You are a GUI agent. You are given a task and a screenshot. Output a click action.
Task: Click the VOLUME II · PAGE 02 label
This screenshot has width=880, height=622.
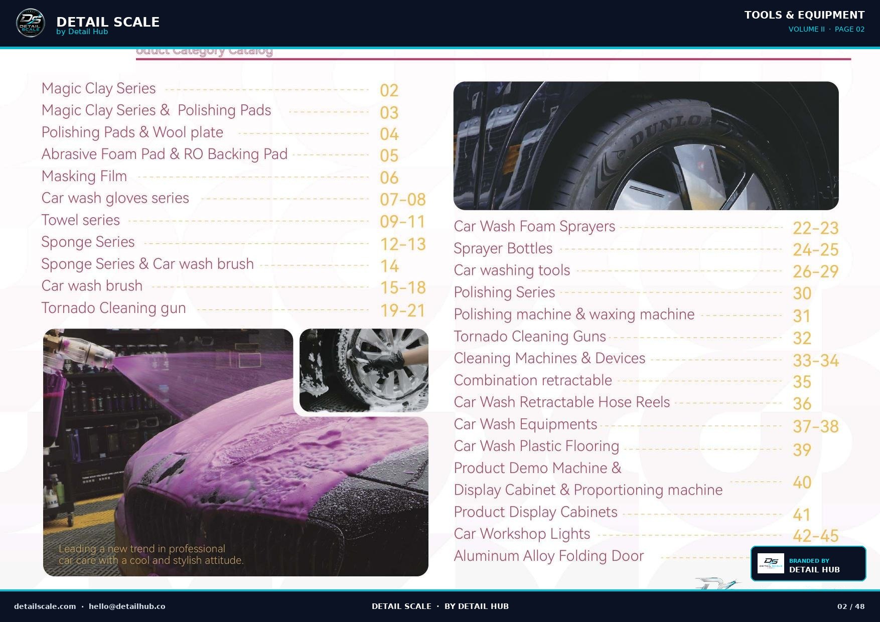pyautogui.click(x=827, y=29)
